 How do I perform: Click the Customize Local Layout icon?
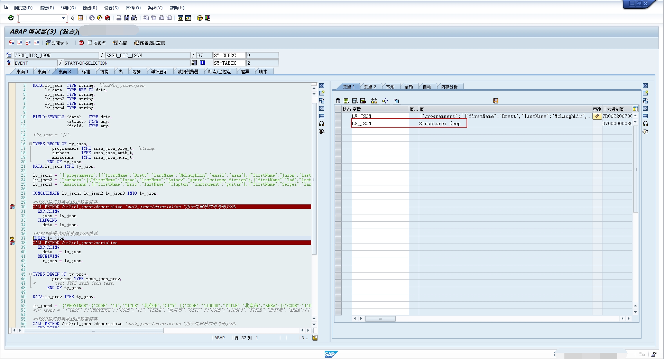coord(207,18)
